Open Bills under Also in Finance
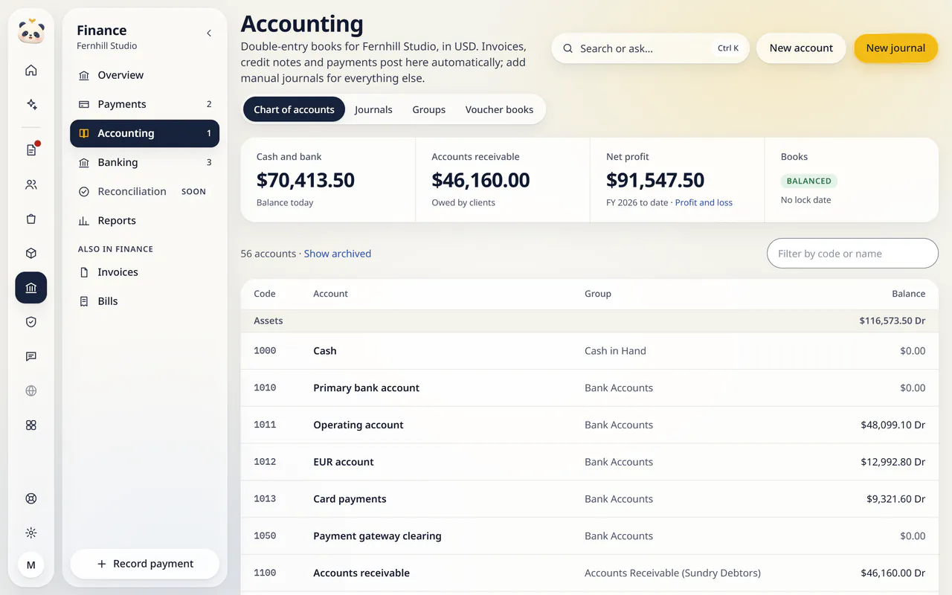The width and height of the screenshot is (952, 595). [x=144, y=301]
